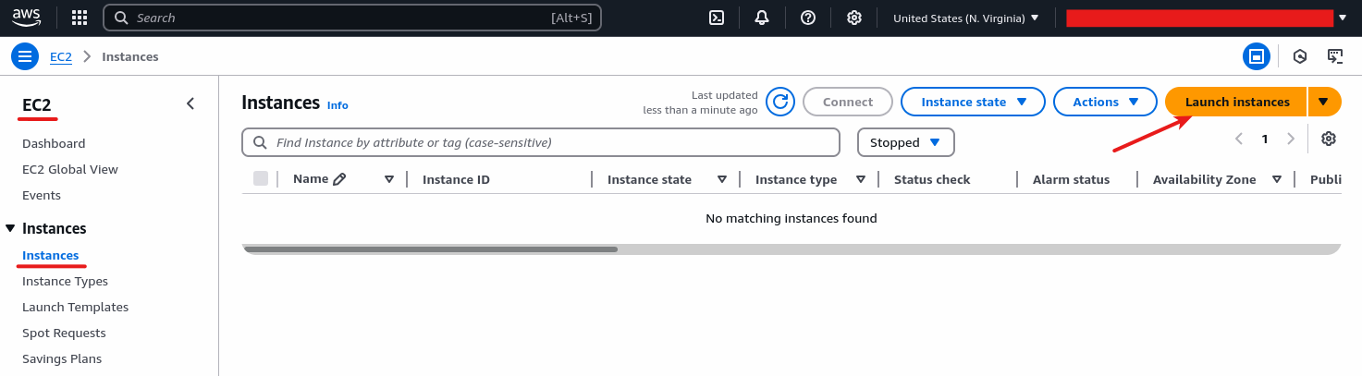Edit the Name column pencil icon
1362x376 pixels.
339,179
